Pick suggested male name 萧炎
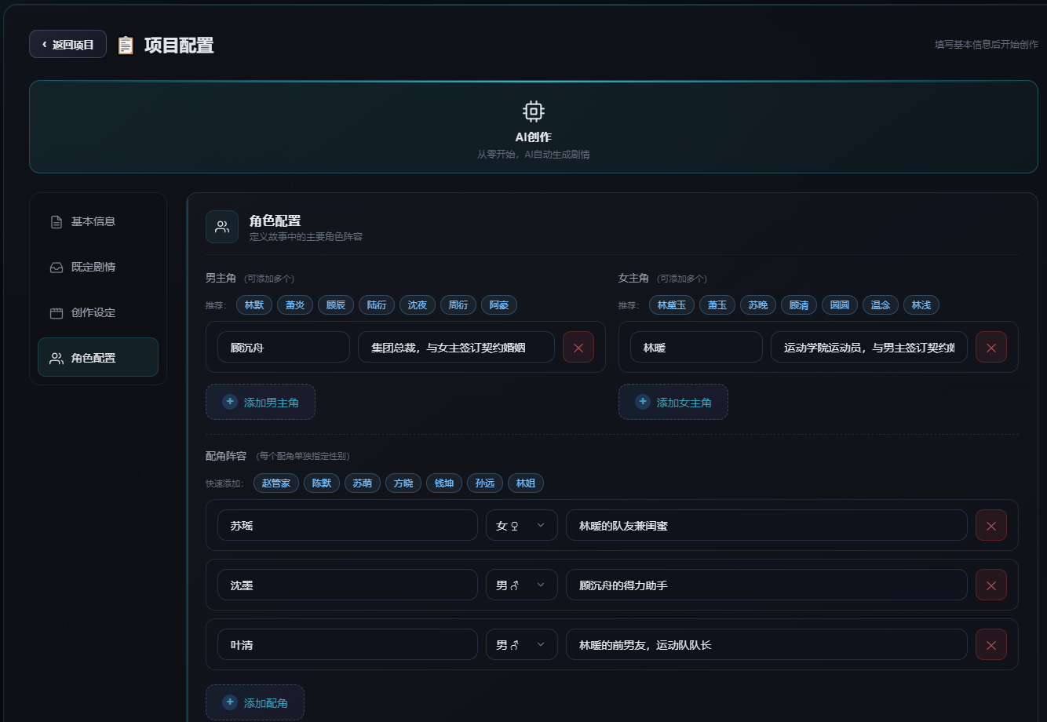The width and height of the screenshot is (1047, 722). pyautogui.click(x=295, y=304)
